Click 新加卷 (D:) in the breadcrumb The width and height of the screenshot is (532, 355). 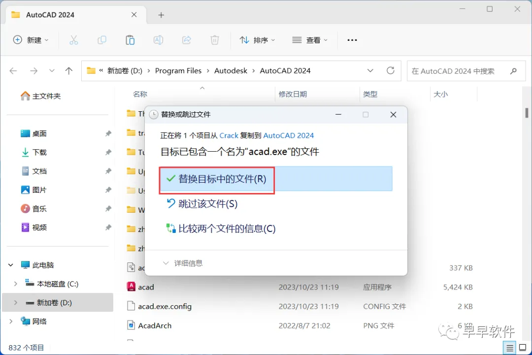(125, 70)
